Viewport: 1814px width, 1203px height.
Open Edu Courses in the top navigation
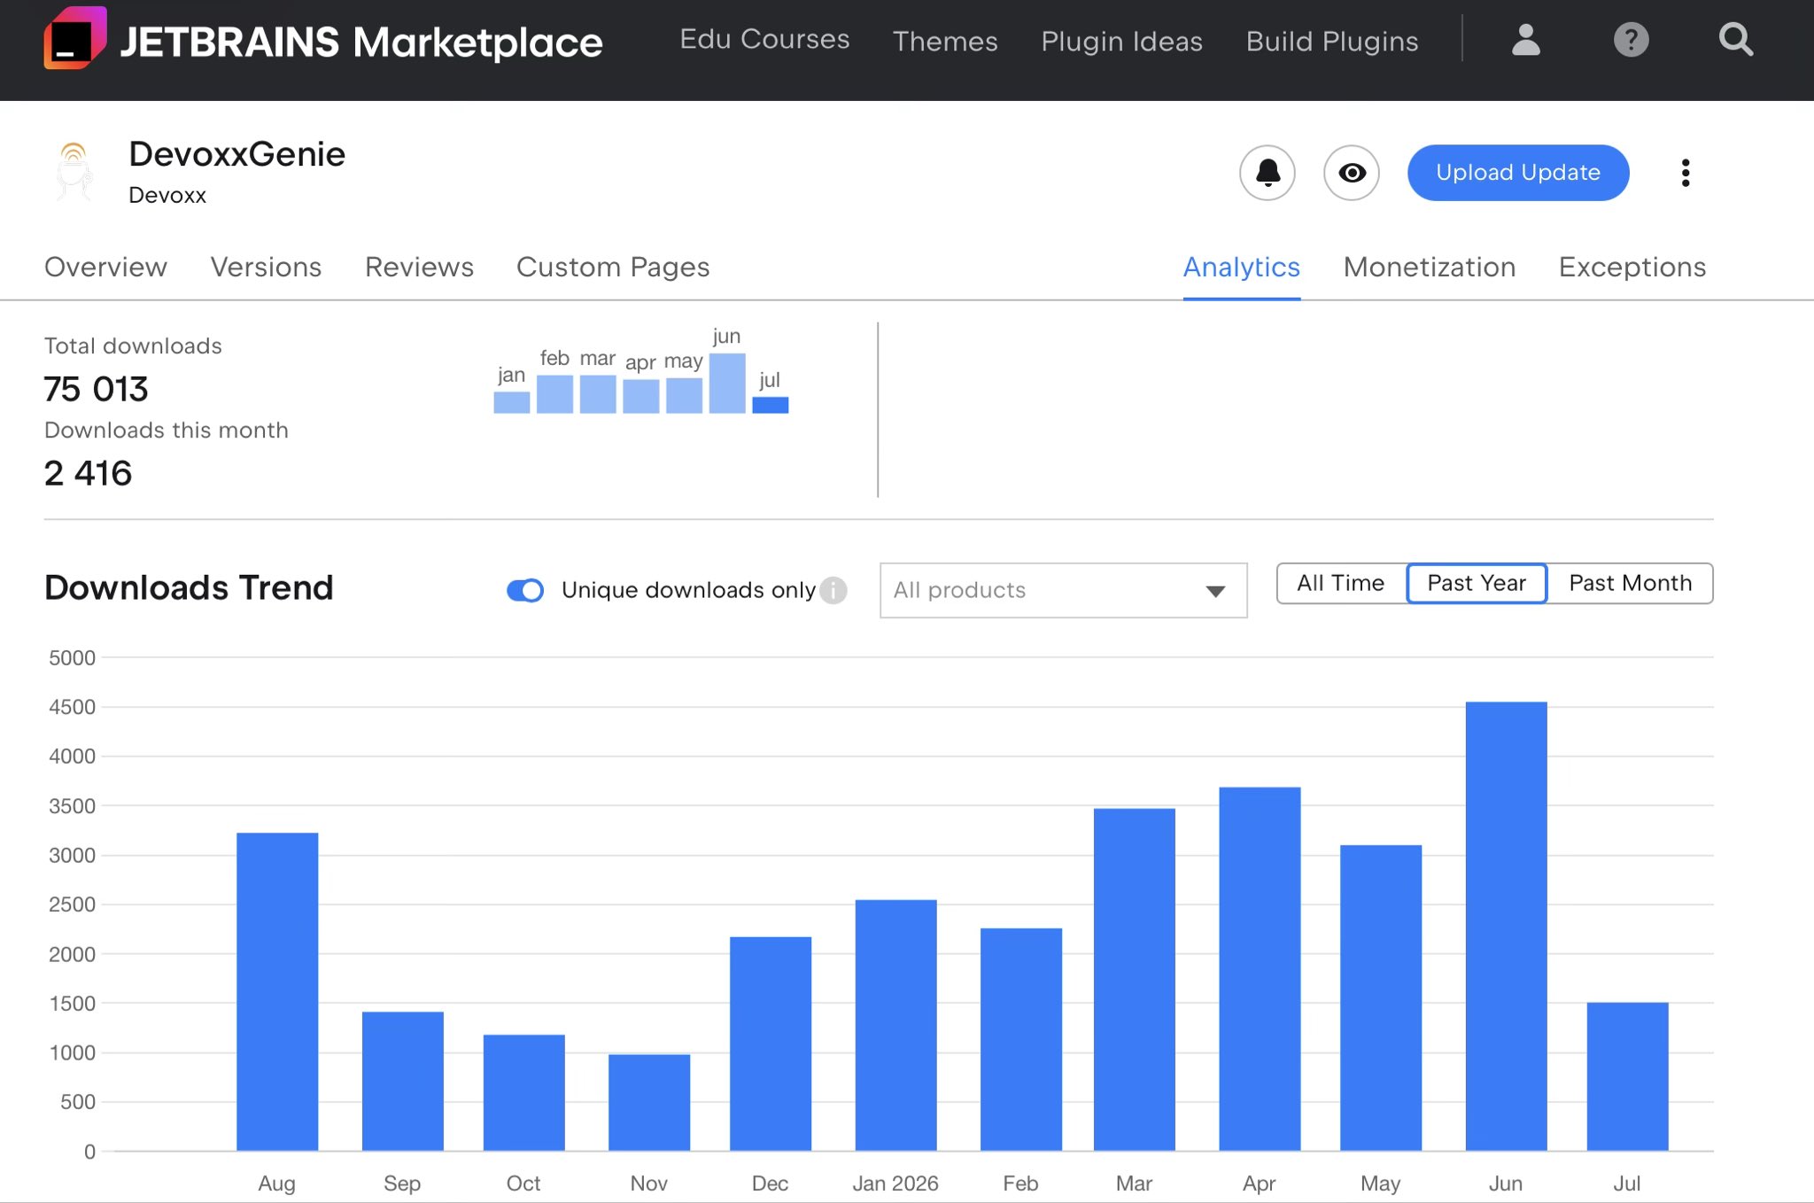[764, 40]
